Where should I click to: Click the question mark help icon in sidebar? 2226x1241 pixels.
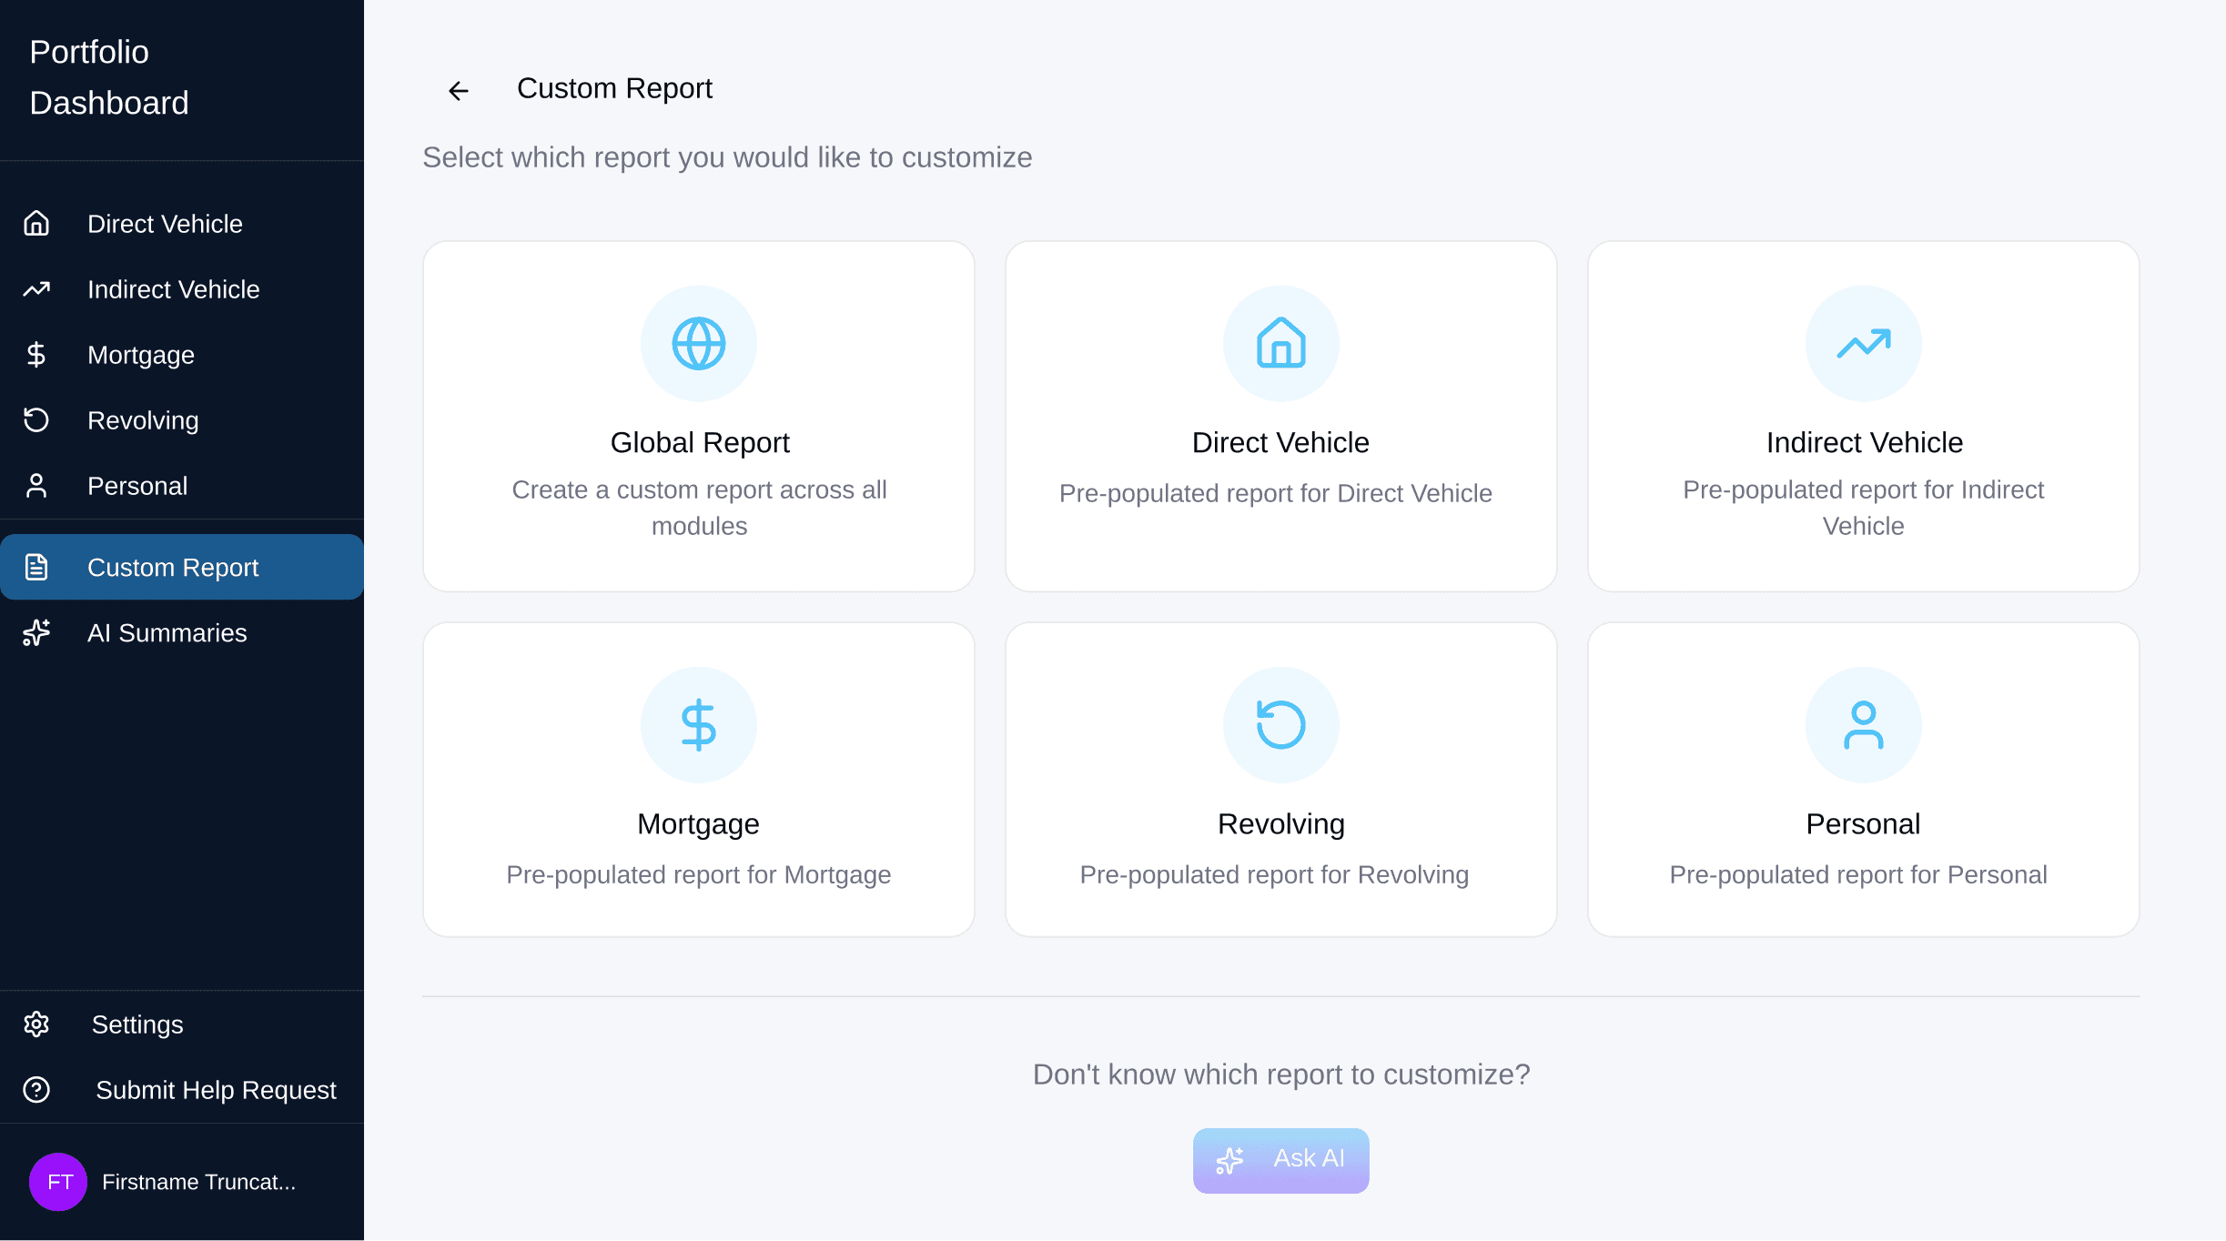point(36,1090)
